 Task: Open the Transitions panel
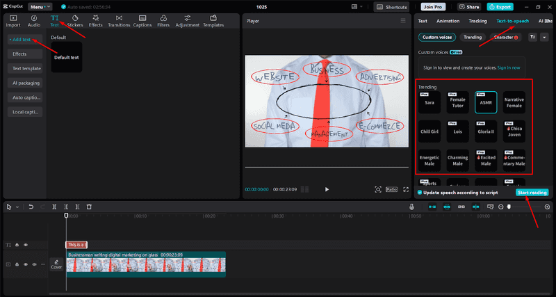(119, 21)
